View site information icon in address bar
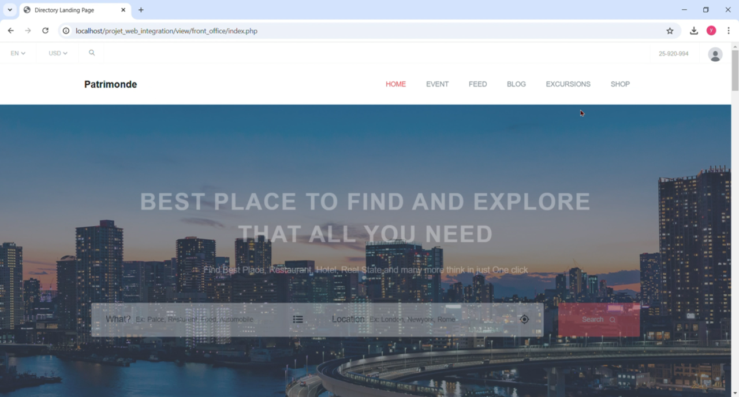The height and width of the screenshot is (397, 739). click(x=66, y=31)
